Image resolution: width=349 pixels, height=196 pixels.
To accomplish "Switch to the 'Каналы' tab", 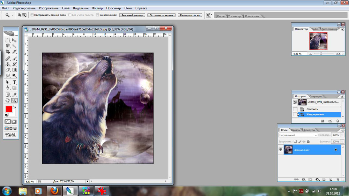I will point(295,130).
